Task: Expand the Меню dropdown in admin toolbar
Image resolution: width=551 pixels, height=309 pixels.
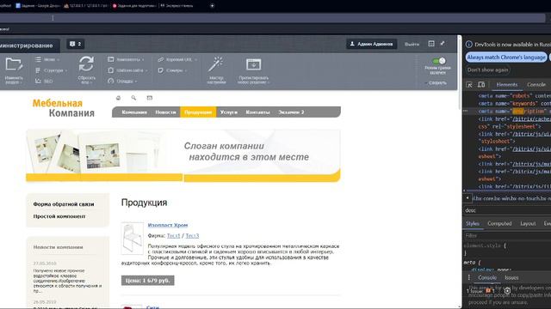Action: pos(47,59)
